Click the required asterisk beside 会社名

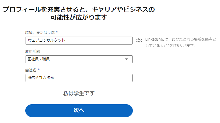tap(38, 70)
